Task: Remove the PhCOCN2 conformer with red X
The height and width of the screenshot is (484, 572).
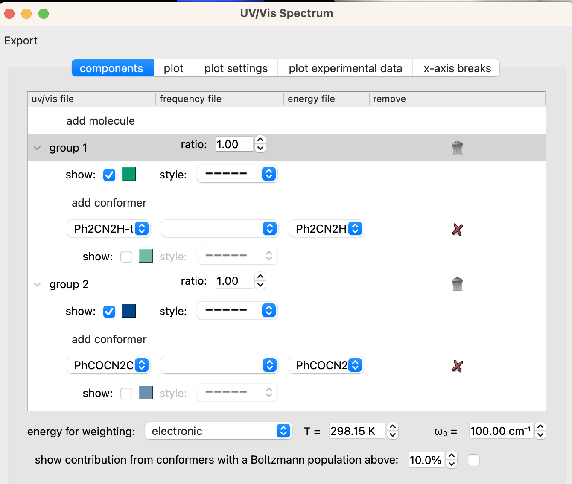Action: [457, 366]
